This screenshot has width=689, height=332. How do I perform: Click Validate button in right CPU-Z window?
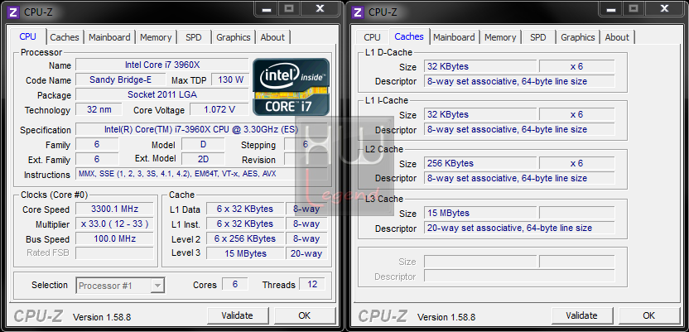click(582, 315)
